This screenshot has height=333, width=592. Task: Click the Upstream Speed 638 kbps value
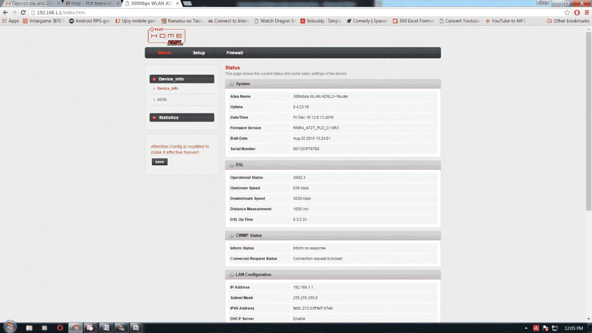click(x=301, y=188)
